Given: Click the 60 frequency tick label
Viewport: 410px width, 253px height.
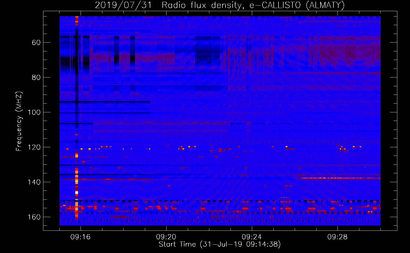Looking at the screenshot, I should point(36,43).
